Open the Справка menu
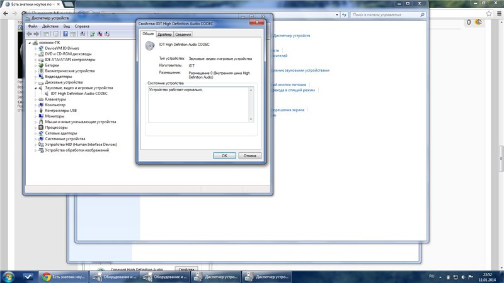The height and width of the screenshot is (283, 504). click(x=82, y=26)
